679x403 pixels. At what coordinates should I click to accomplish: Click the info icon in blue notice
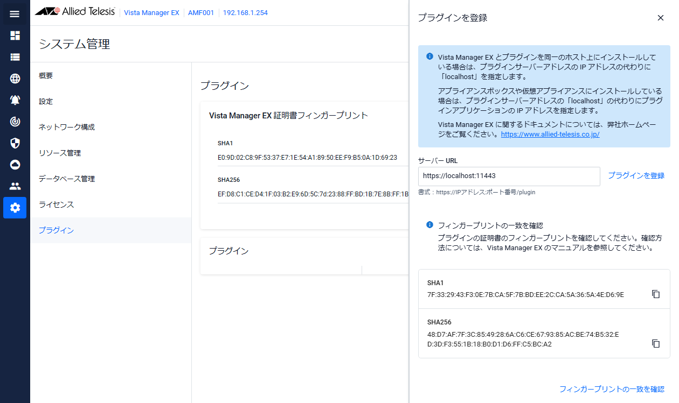pyautogui.click(x=429, y=56)
